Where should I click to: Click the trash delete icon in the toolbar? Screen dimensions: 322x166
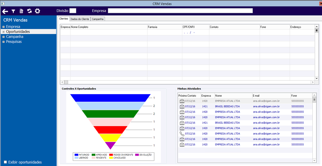(21, 11)
